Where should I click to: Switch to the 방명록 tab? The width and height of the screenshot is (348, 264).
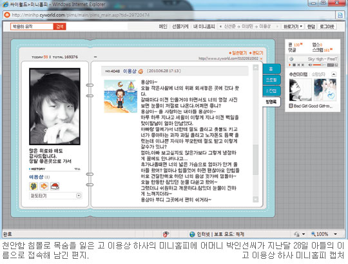coord(271,102)
